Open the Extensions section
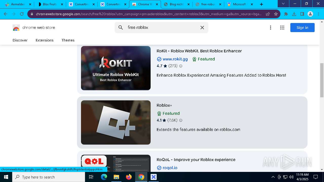Viewport: 324px width, 182px height. tap(45, 40)
